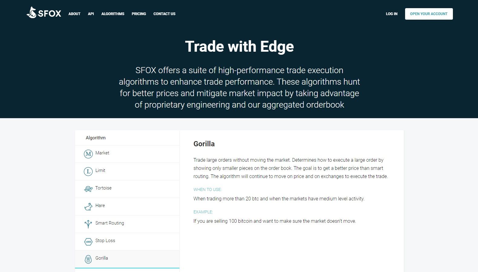Screen dimensions: 478x272
Task: Click the Smart Routing branching arrows icon
Action: click(x=88, y=224)
